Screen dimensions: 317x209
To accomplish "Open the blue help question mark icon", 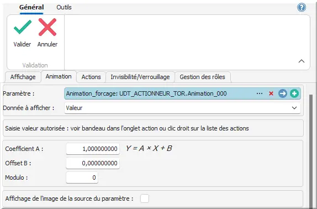I will coord(302,8).
